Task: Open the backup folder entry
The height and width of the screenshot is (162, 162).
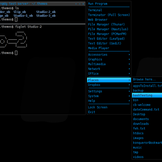Action: tap(147, 91)
